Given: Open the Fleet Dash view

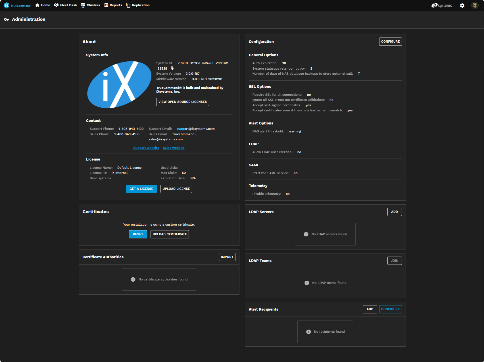Looking at the screenshot, I should (65, 5).
